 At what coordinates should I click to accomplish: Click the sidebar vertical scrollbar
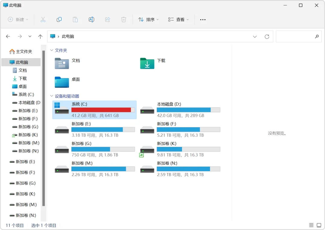[44, 128]
